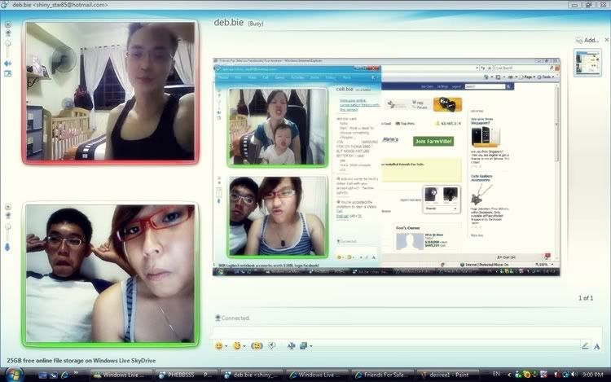Screen dimensions: 611x382
Task: Switch to handwriting pen mode icon
Action: tap(585, 346)
